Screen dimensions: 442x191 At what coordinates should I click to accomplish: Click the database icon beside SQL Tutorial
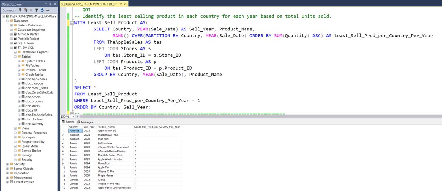point(15,43)
